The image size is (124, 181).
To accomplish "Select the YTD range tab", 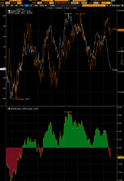I will click(22, 5).
